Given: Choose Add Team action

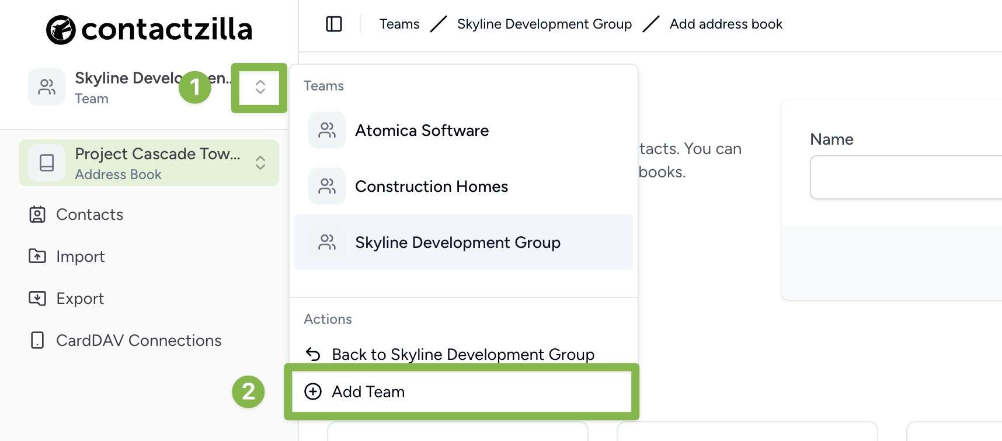Looking at the screenshot, I should 462,391.
